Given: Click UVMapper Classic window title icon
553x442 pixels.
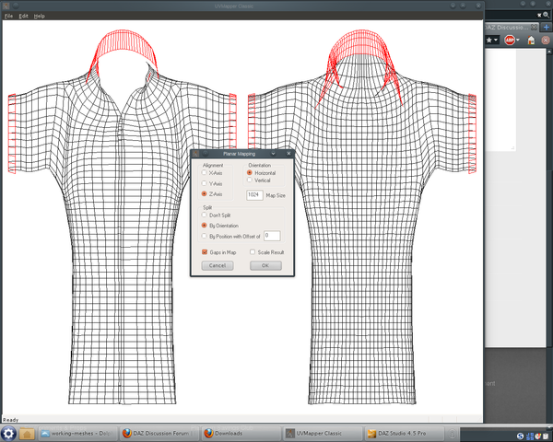Looking at the screenshot, I should (x=6, y=6).
